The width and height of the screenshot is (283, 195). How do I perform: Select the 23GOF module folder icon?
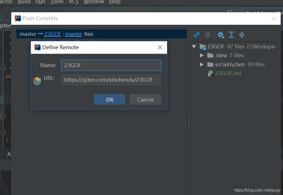pos(203,47)
